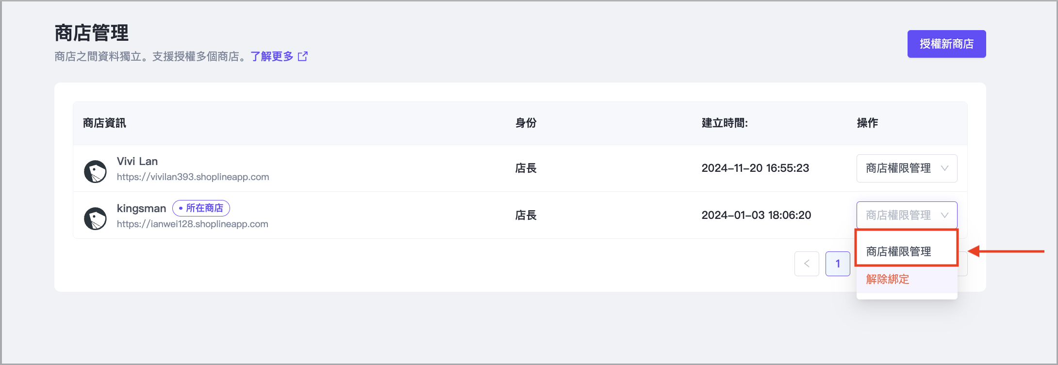Click the 建立時間 column header
The height and width of the screenshot is (365, 1058).
coord(725,123)
